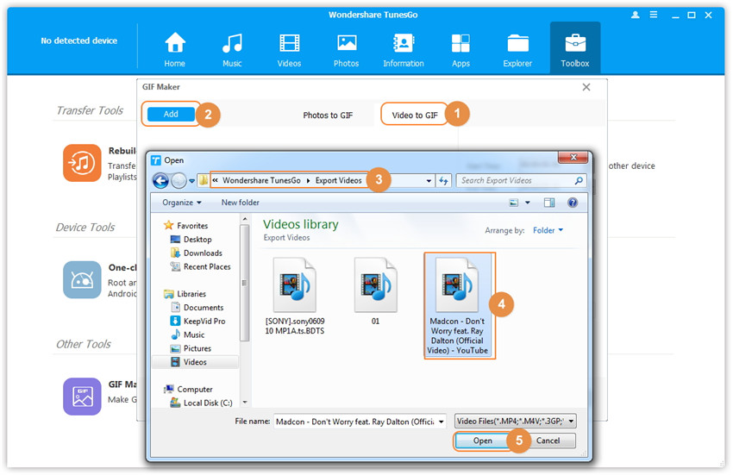
Task: Expand the view options dropdown arrow
Action: click(x=528, y=203)
